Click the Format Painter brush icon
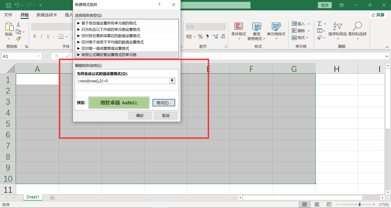391x208 pixels. 18,39
